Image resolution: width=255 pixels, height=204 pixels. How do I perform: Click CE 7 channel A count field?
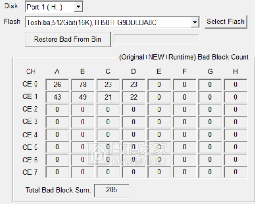tap(57, 172)
